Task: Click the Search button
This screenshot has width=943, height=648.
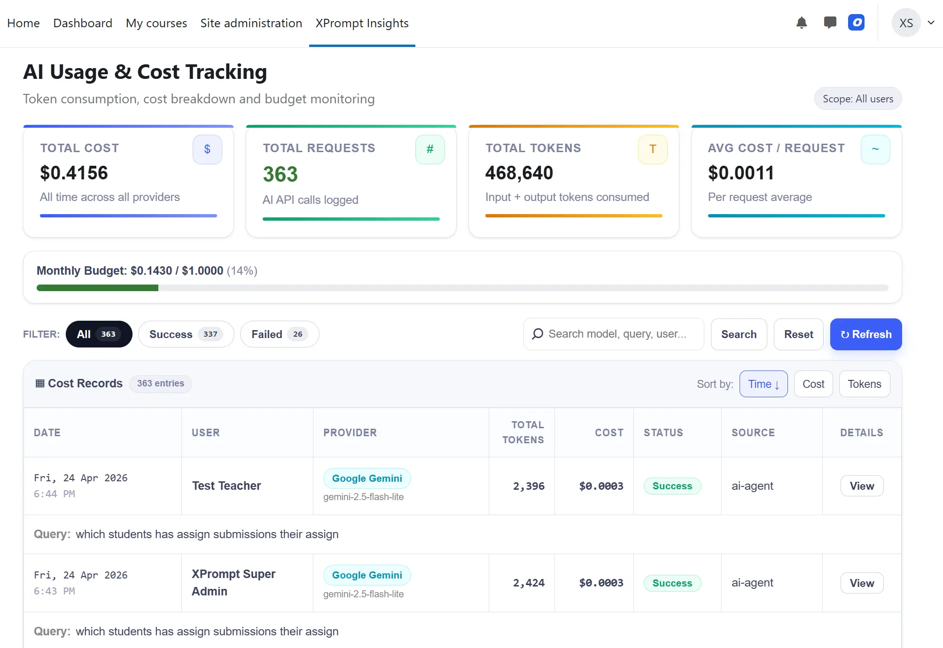Action: coord(739,334)
